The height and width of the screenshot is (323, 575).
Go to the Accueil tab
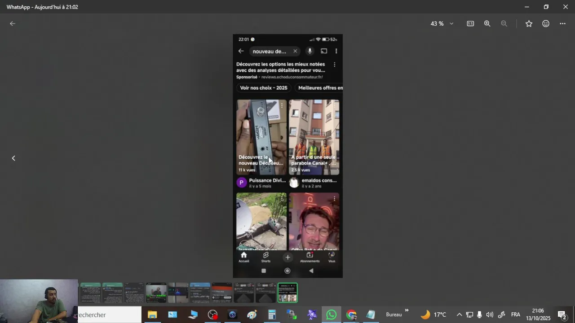coord(243,257)
